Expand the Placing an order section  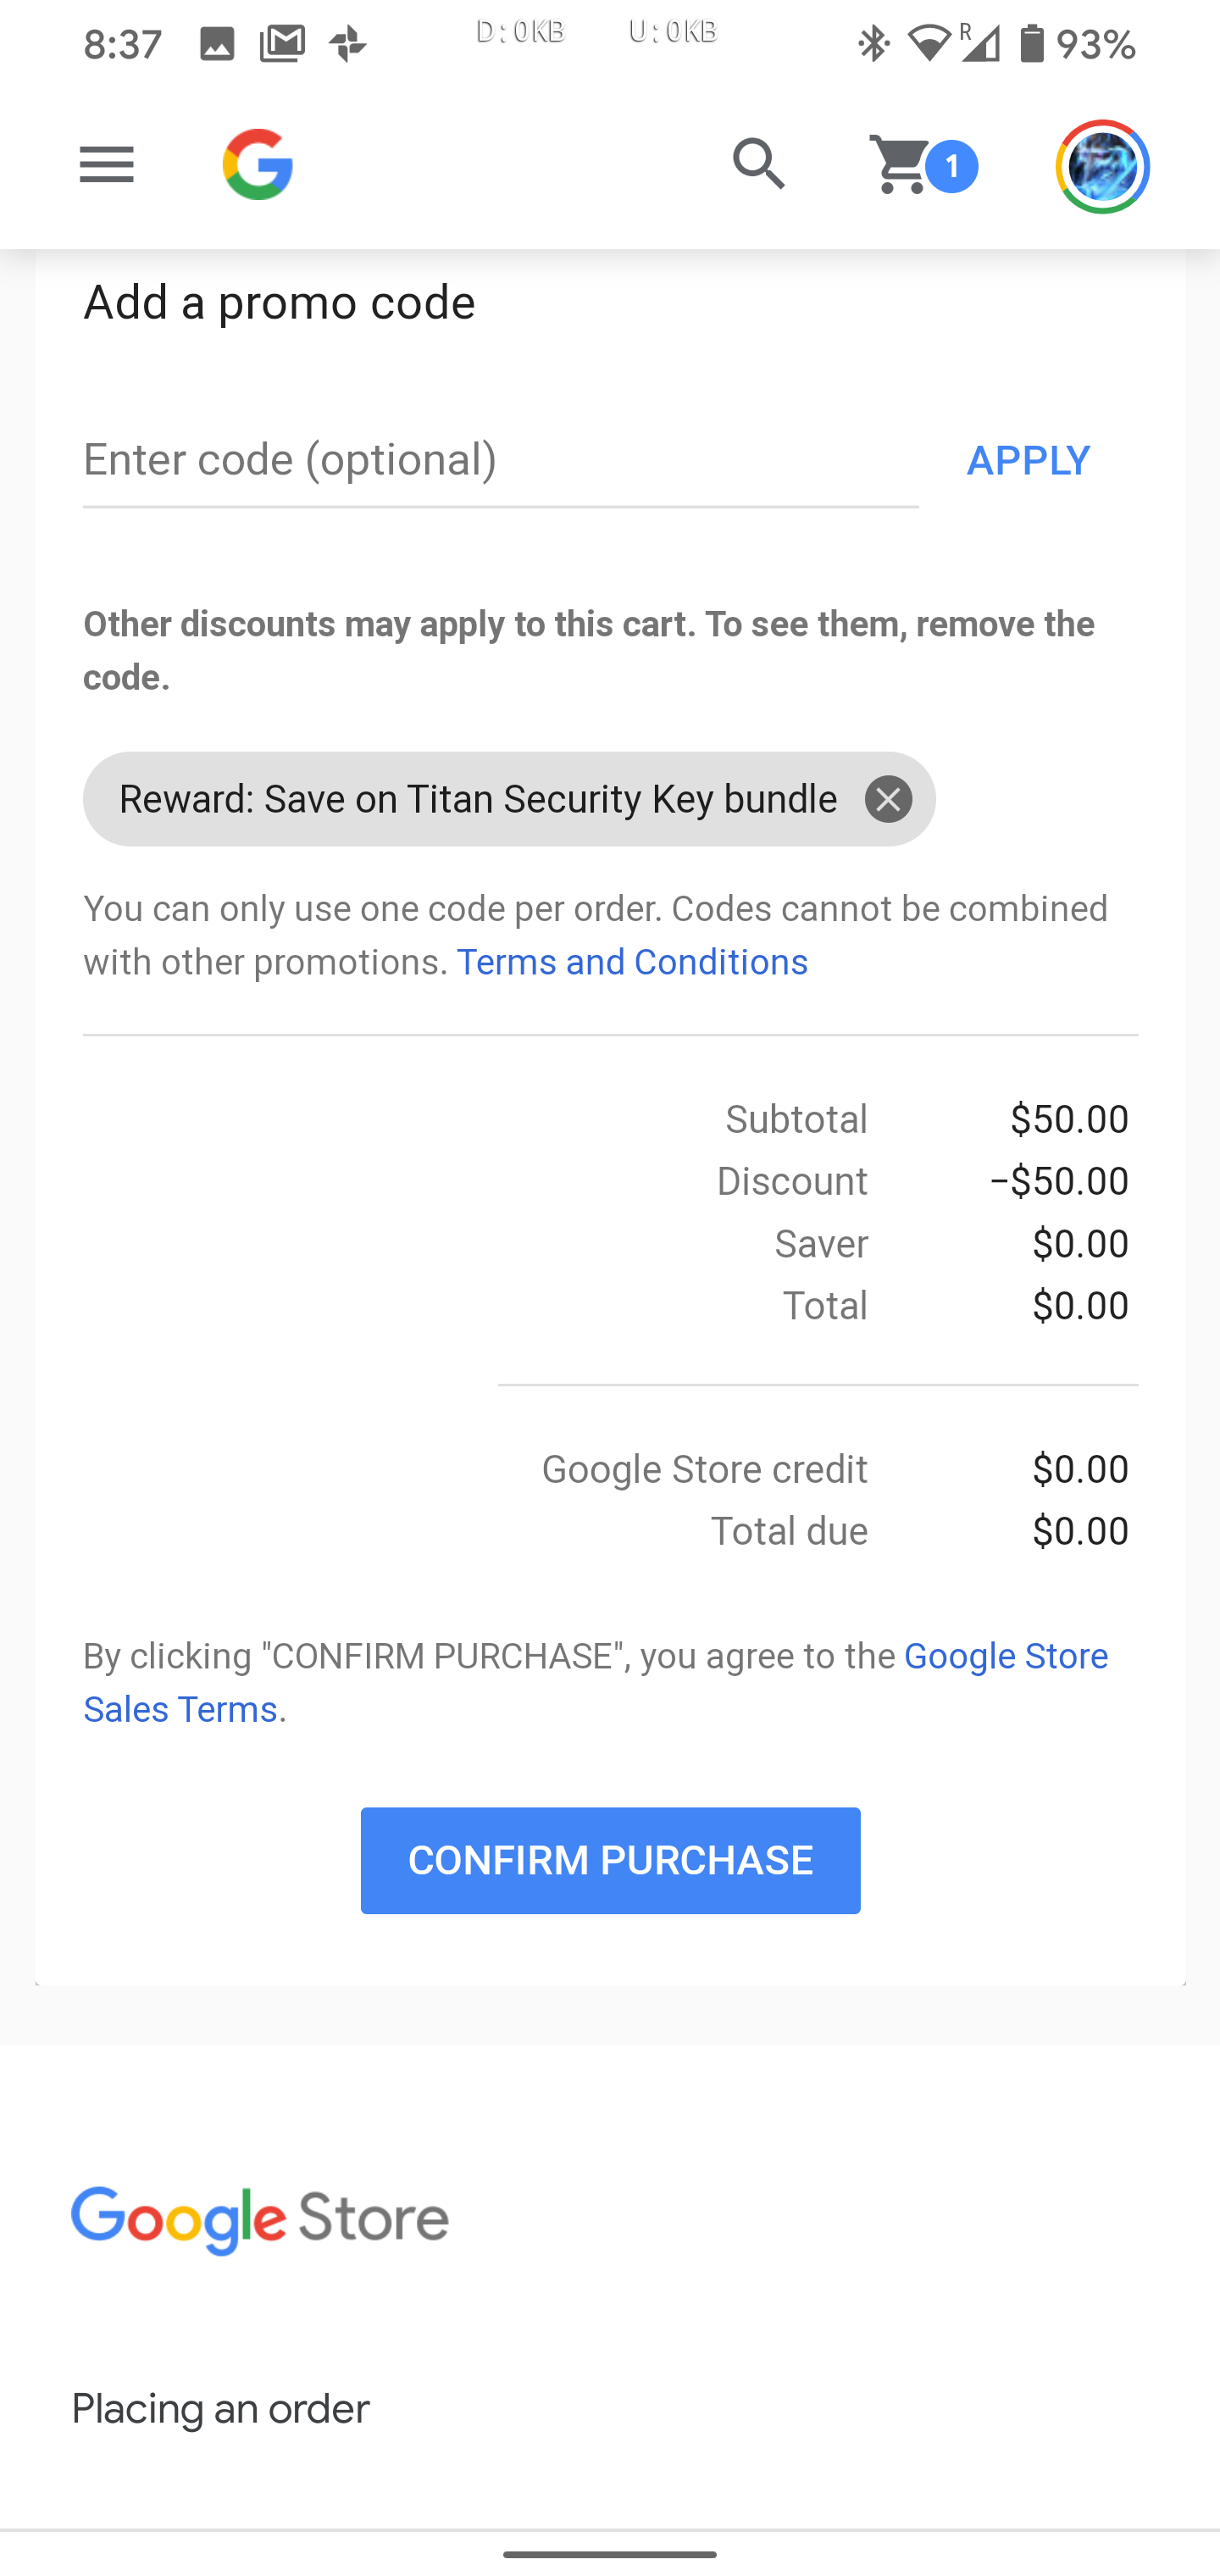click(x=221, y=2410)
